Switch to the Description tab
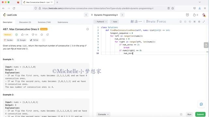Screen dimensions: 209x117 tap(8, 22)
